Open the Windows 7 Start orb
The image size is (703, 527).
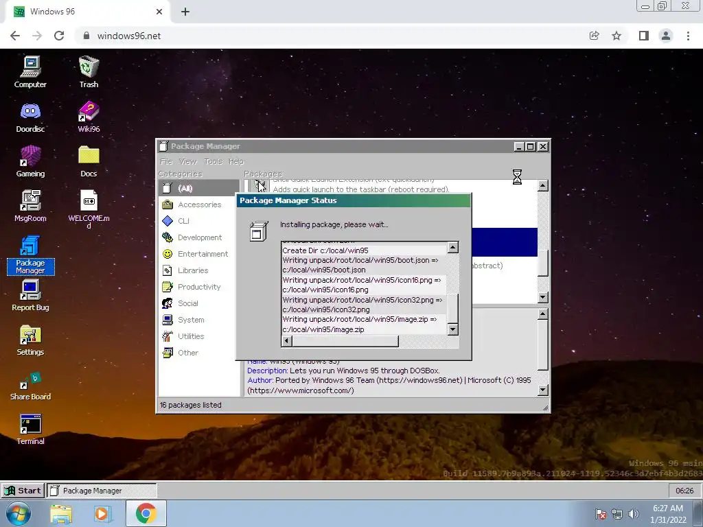pos(18,513)
